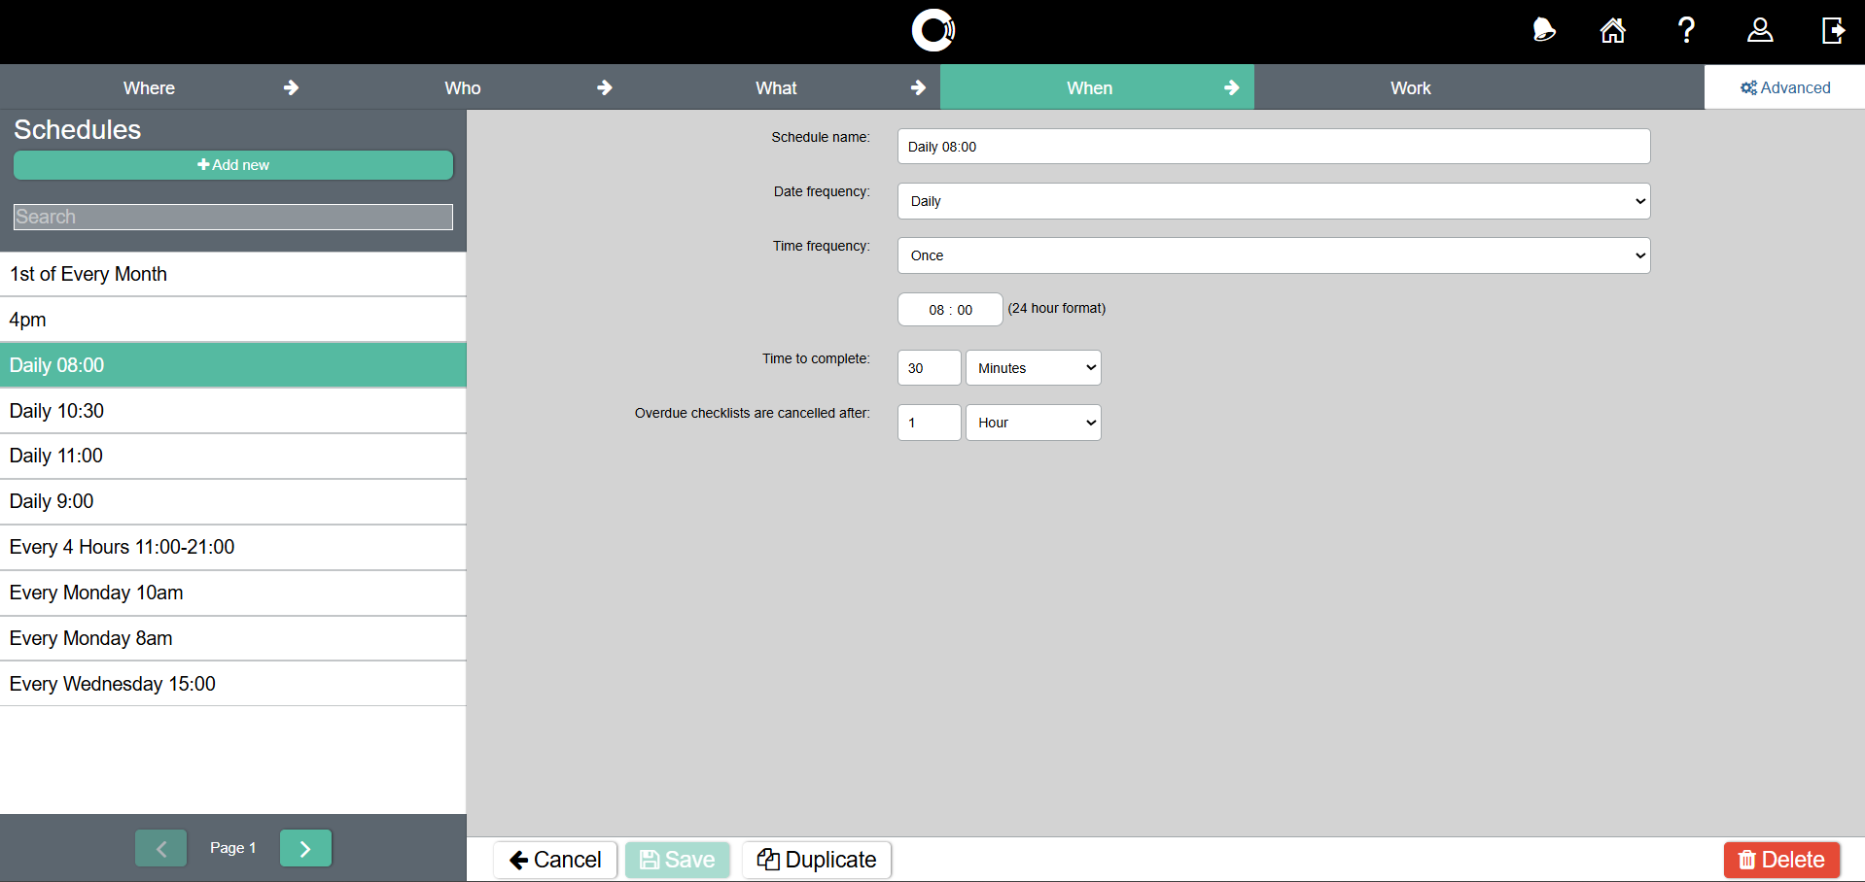
Task: Open the Minutes unit dropdown
Action: coord(1033,368)
